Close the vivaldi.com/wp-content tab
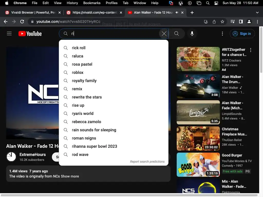Screen dimensions: 263x197 pos(121,13)
